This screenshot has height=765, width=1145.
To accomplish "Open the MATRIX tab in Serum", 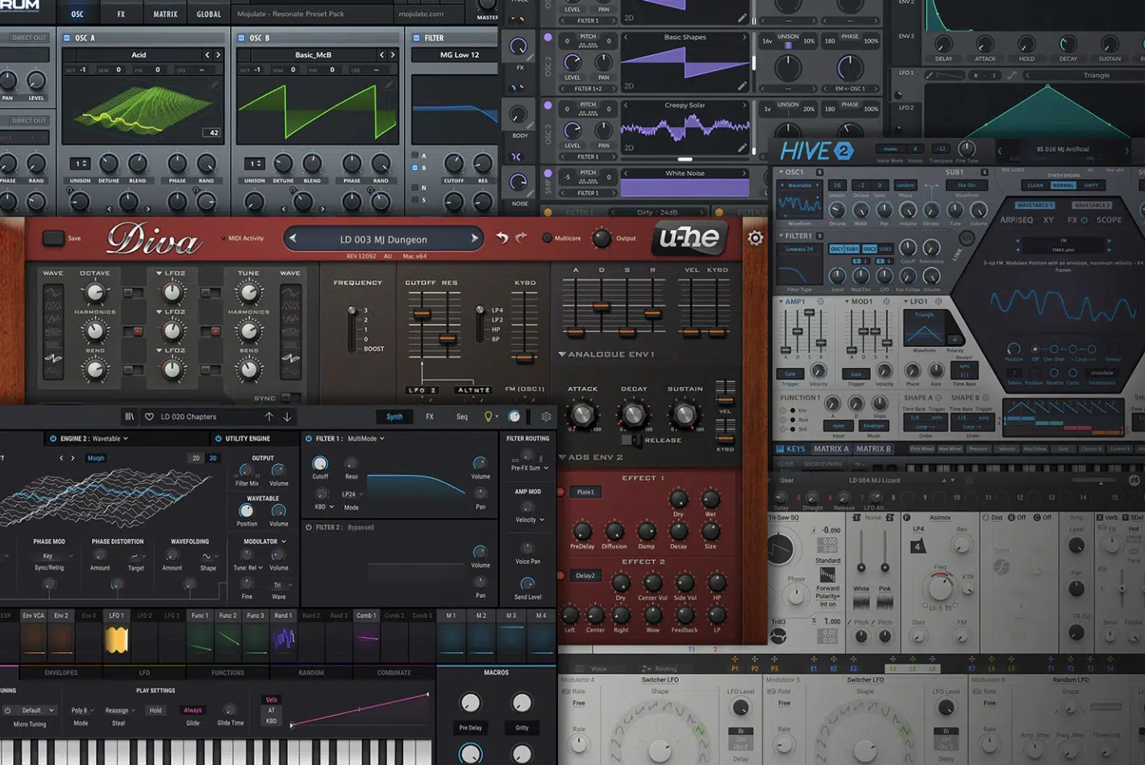I will [x=165, y=14].
